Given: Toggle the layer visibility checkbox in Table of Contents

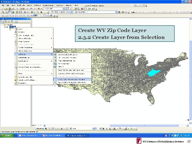Looking at the screenshot, I should coord(7,27).
